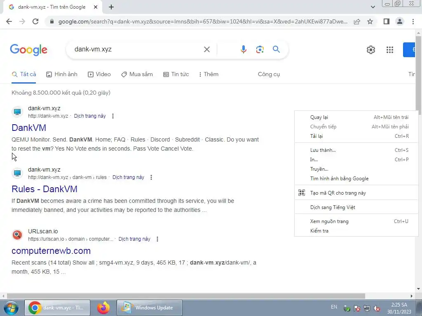Click the browser back arrow
This screenshot has width=422, height=316.
coord(9,21)
